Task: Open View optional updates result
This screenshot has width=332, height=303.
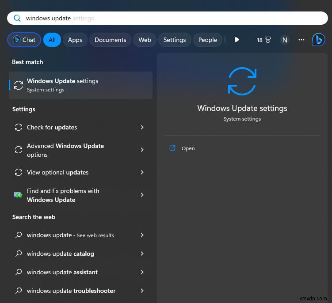Action: pyautogui.click(x=80, y=172)
